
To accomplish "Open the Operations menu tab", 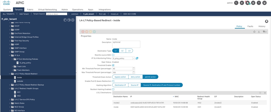I will [x=78, y=10].
